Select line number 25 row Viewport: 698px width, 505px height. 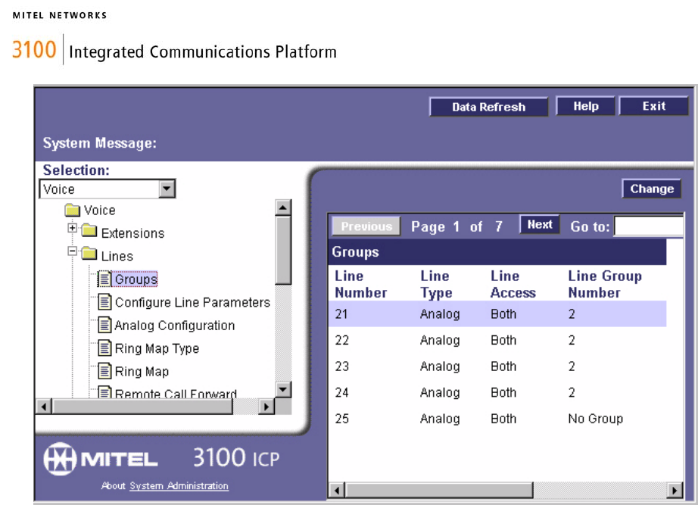point(497,419)
